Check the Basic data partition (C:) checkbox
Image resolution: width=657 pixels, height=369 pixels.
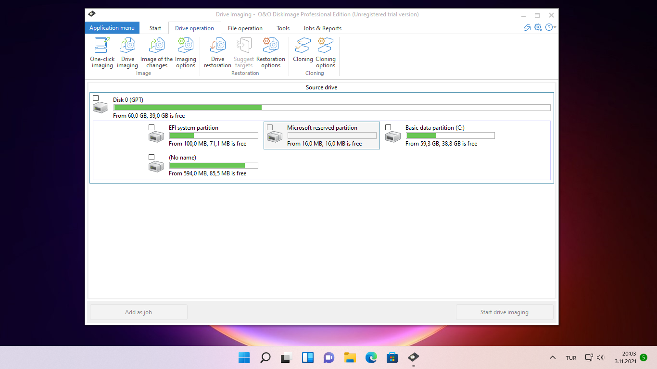click(x=388, y=127)
